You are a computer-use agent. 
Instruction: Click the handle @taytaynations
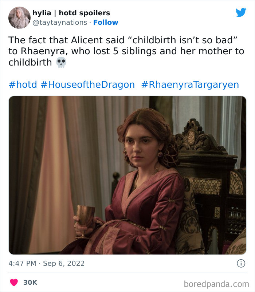60,23
